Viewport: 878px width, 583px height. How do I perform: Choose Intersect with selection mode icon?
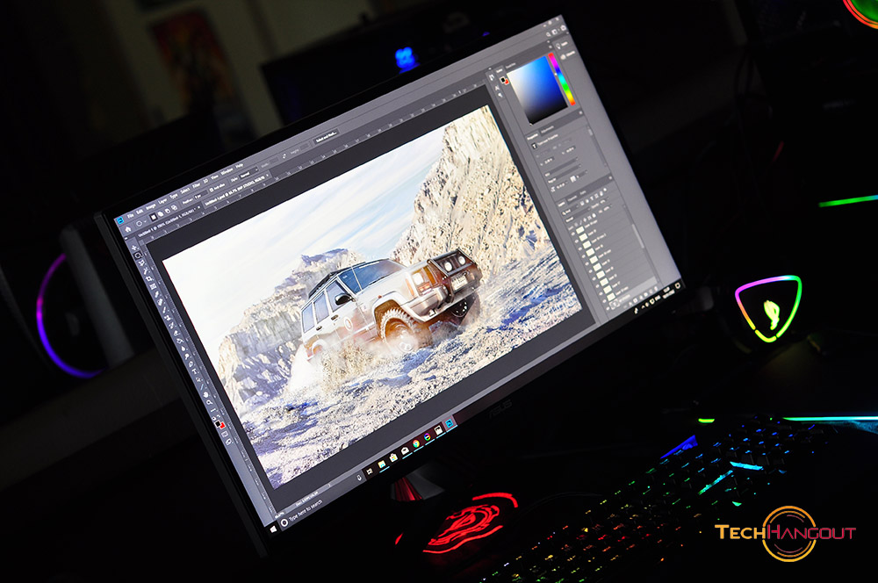click(x=174, y=208)
